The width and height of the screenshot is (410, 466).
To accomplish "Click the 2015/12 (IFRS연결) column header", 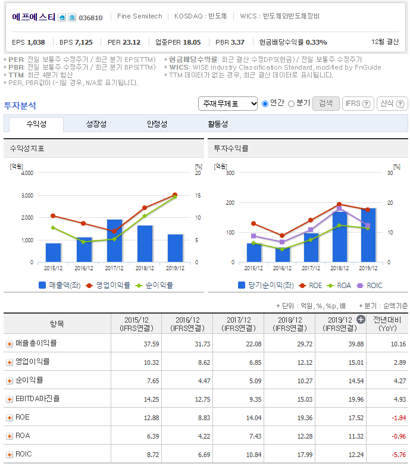I will [136, 324].
